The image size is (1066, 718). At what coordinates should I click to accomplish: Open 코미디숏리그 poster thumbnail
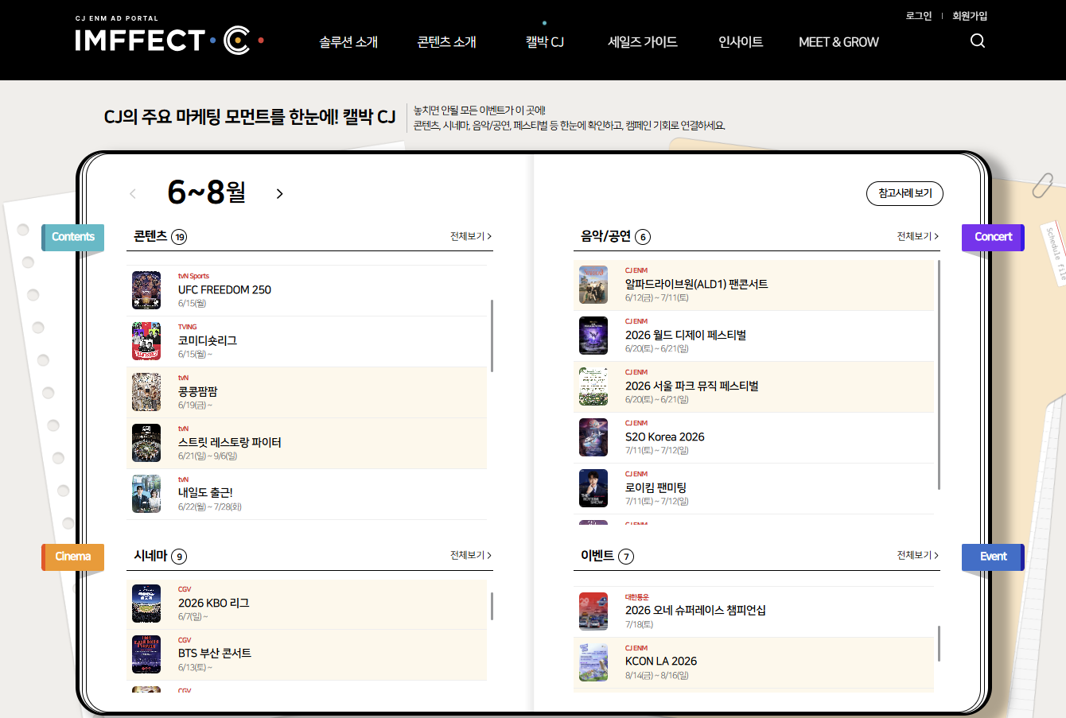(146, 341)
